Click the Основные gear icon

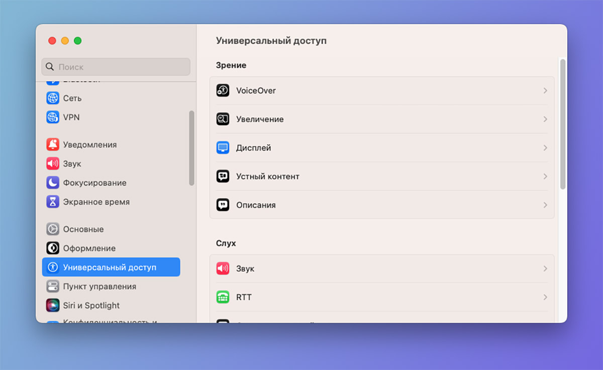53,229
